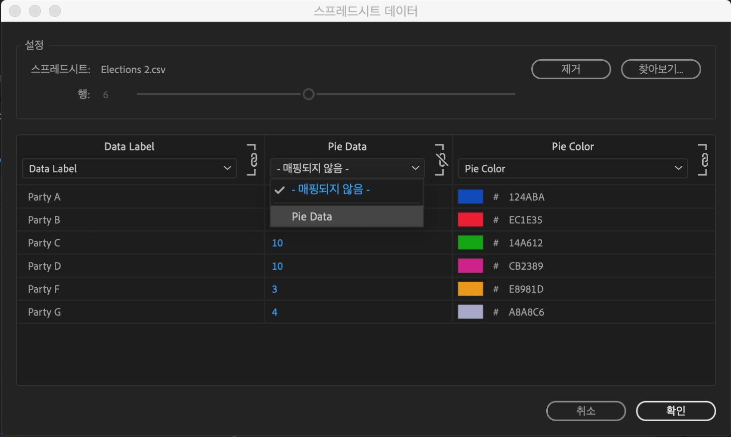Select the 'Party C' label cell

click(141, 243)
